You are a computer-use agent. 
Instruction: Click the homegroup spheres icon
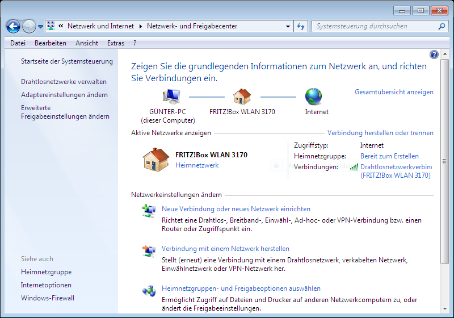click(x=149, y=291)
